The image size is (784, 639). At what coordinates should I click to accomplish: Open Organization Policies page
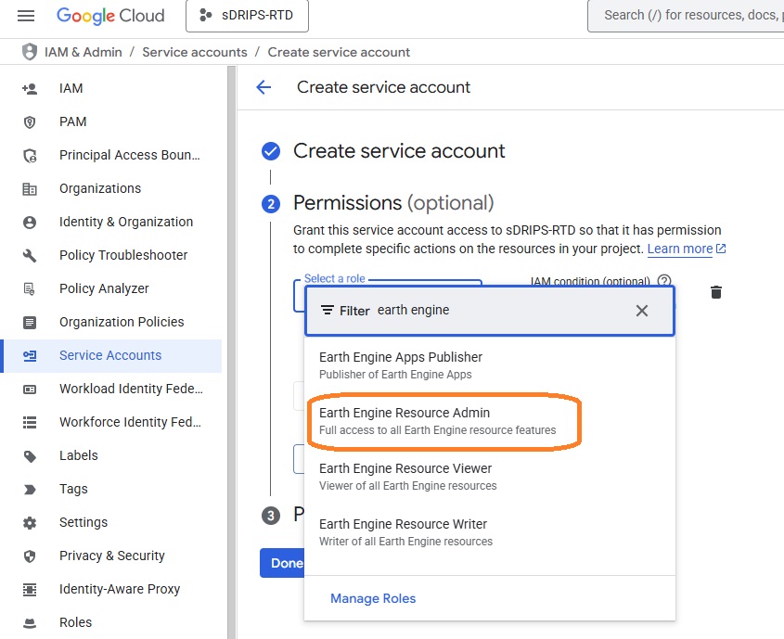coord(122,322)
